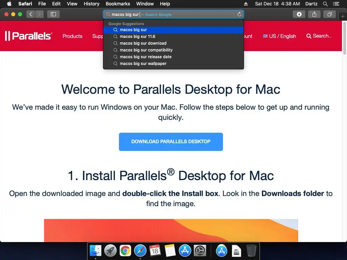347x260 pixels.
Task: Open the second App Store icon beside the file
Action: (x=222, y=251)
